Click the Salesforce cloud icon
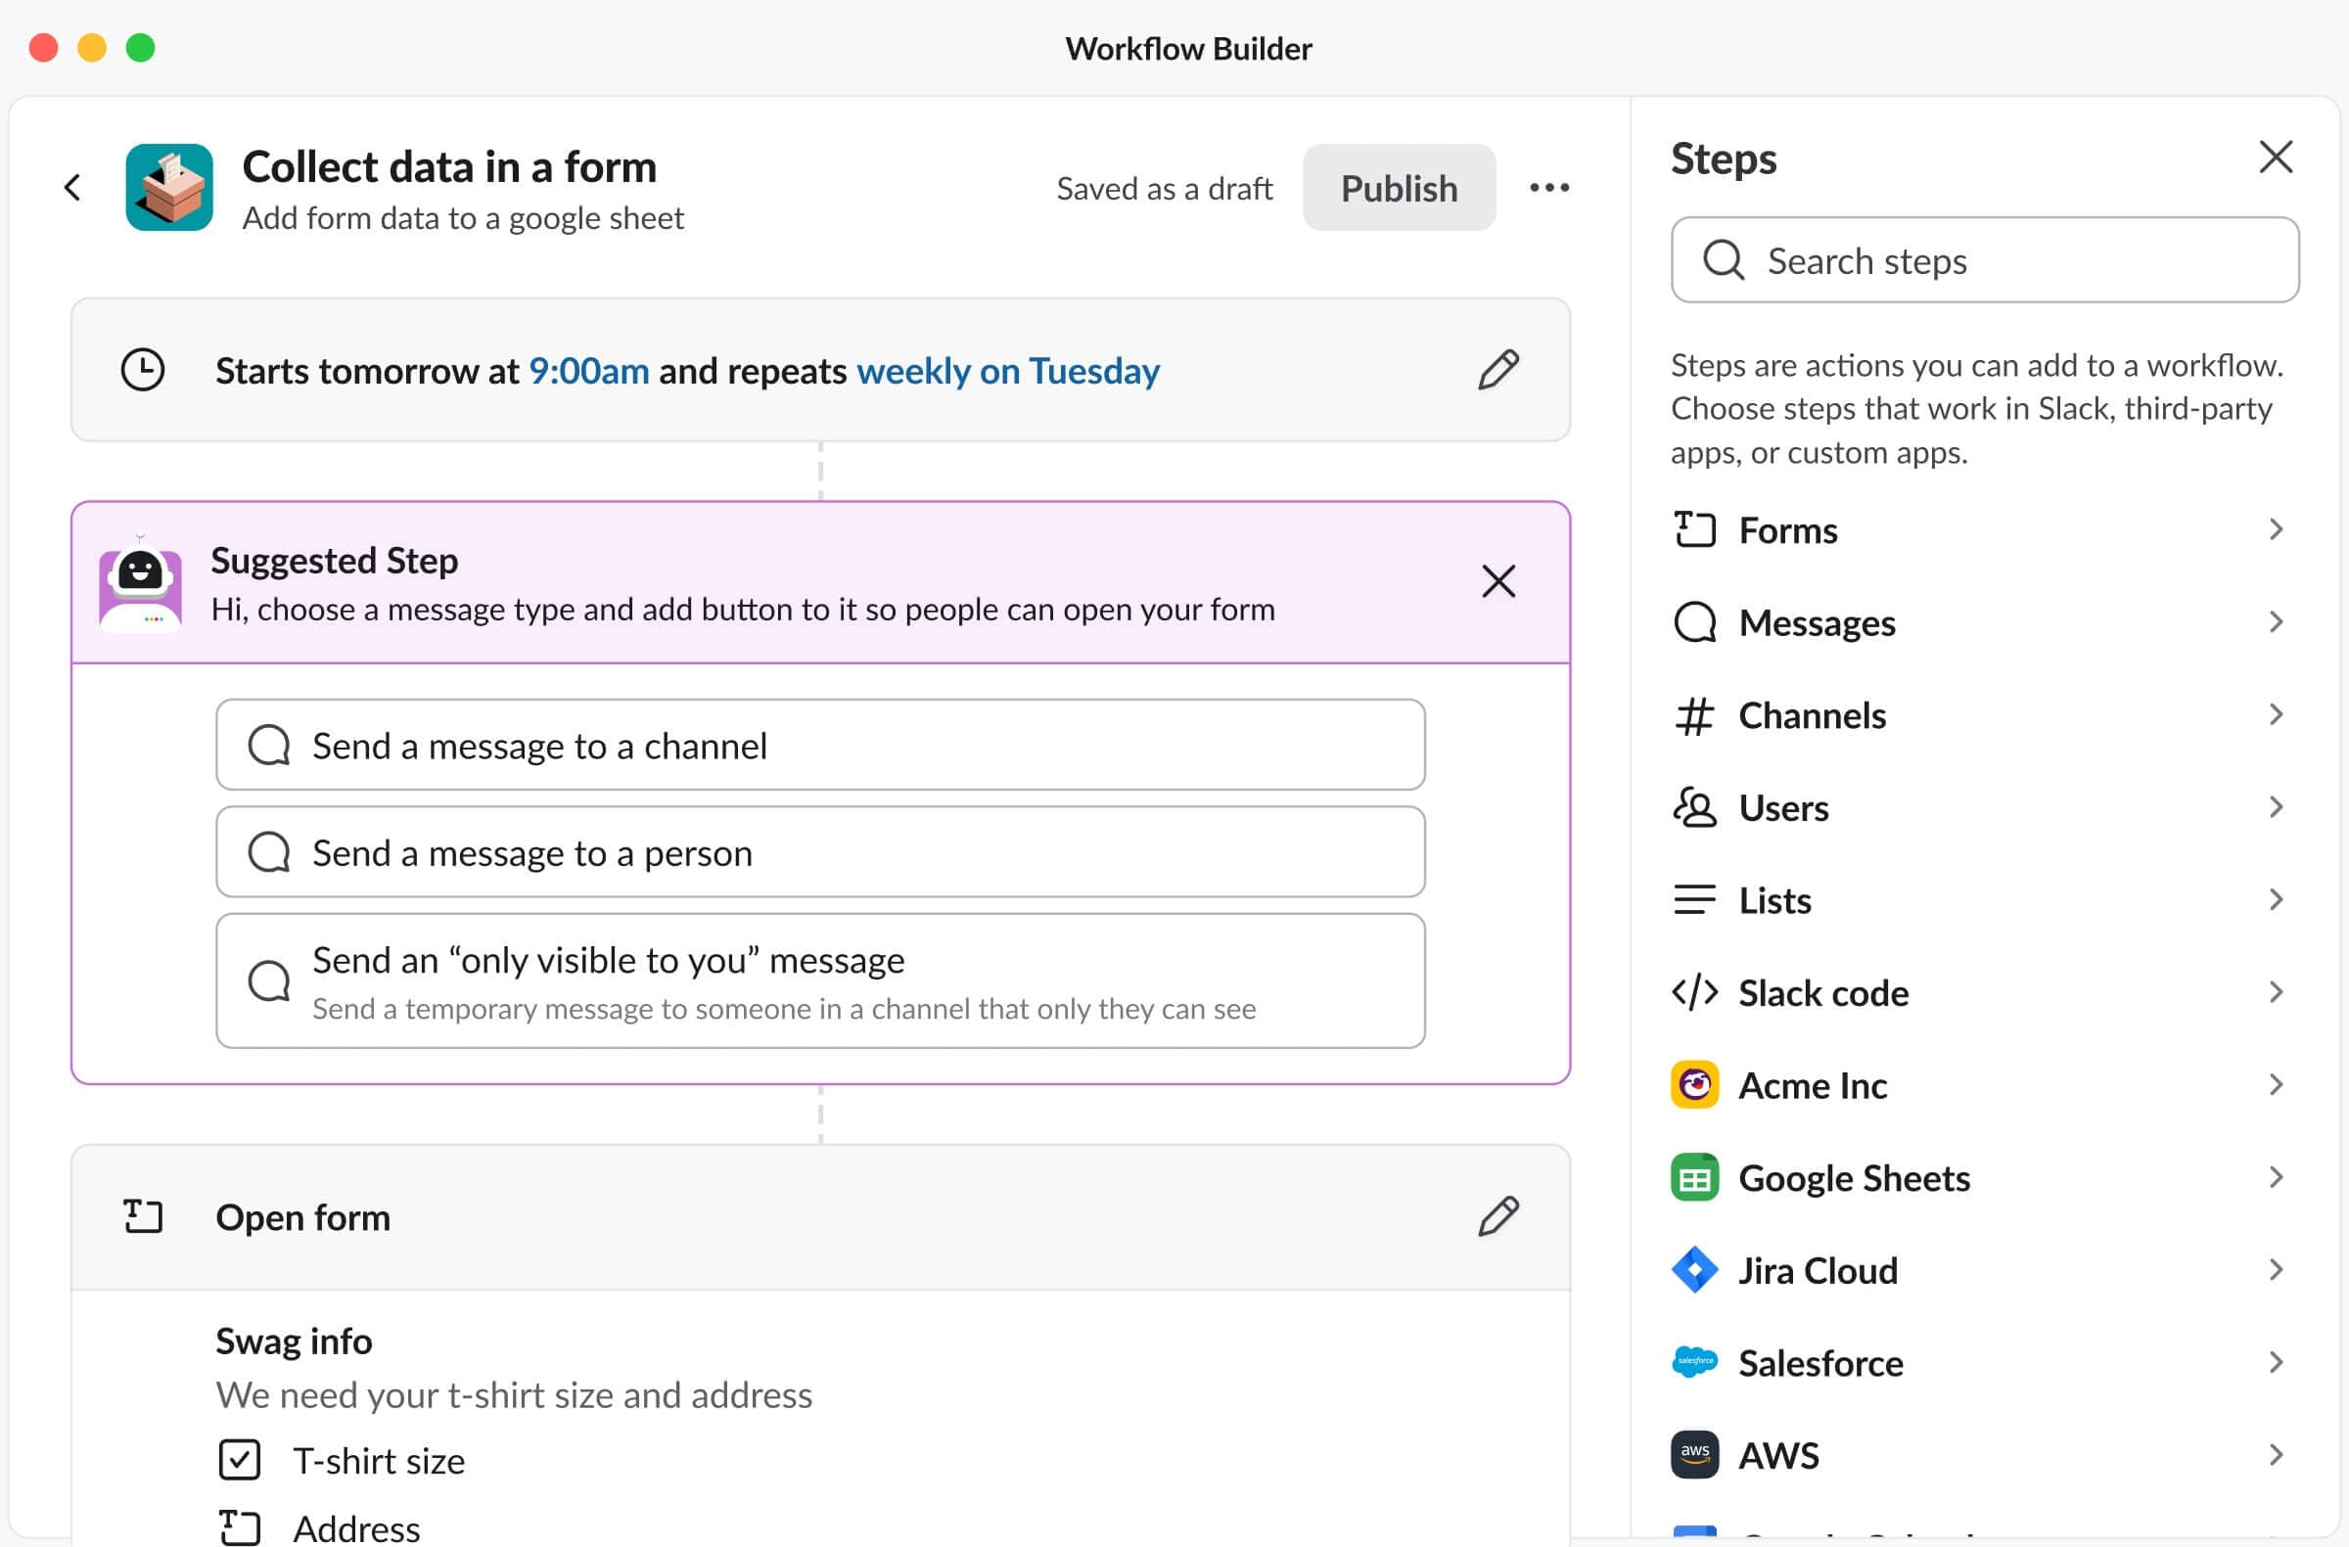 tap(1694, 1362)
